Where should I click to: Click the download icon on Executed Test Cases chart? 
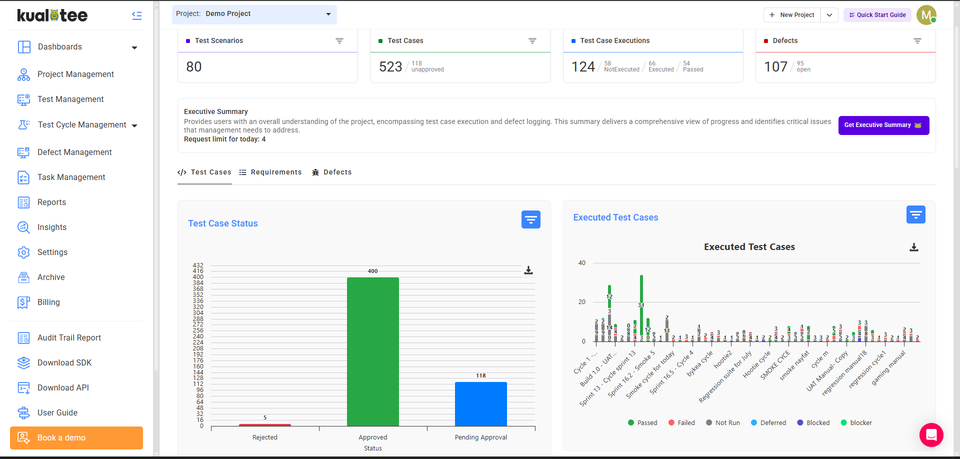[x=914, y=247]
